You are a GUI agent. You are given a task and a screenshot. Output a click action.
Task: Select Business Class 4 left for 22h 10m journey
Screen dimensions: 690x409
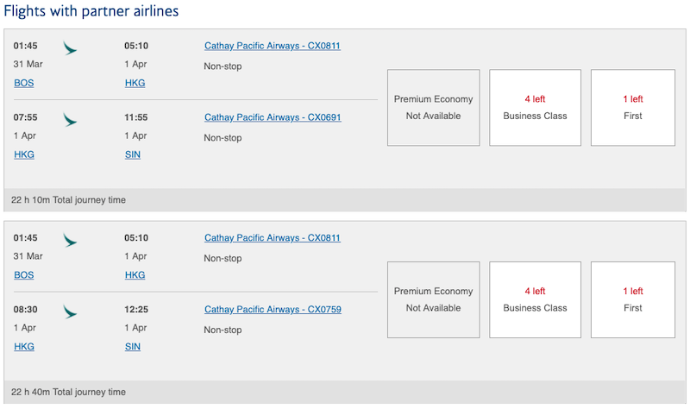[535, 107]
